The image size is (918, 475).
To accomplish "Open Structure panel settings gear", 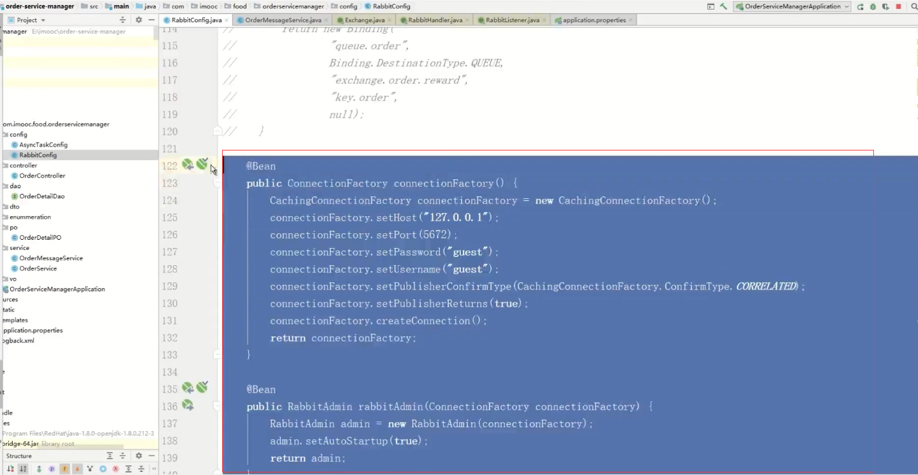I will [139, 456].
